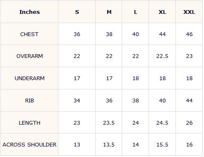This screenshot has height=157, width=204.
Task: Click the ACROSS SHOULDER row label
Action: coord(29,144)
